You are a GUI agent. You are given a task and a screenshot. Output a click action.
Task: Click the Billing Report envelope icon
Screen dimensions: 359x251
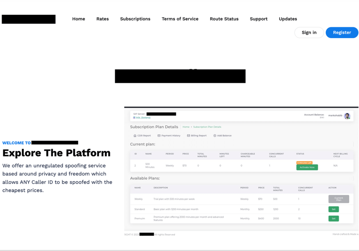(x=189, y=136)
